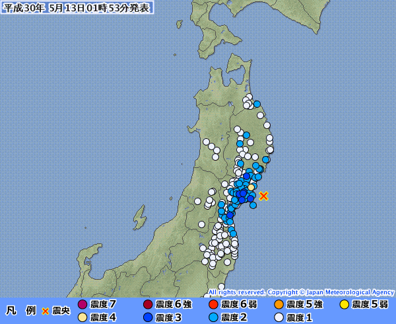Click the lone white station dot near the Japan Sea coast
Screen dimensions: 396x324
198,202
